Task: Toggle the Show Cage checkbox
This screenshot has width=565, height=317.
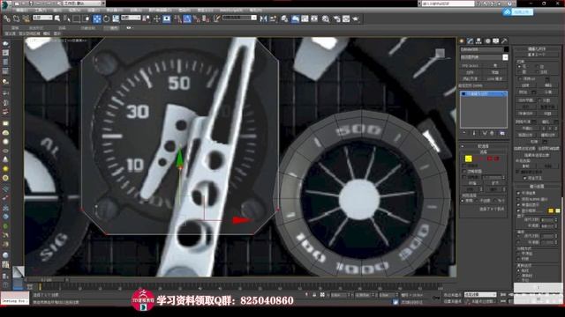Action: [519, 210]
